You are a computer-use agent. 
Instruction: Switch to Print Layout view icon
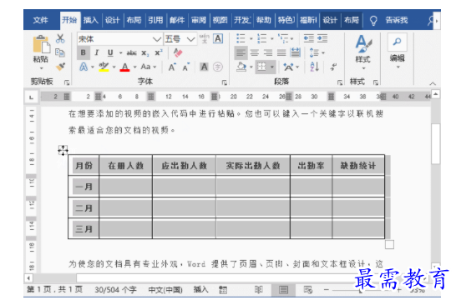tap(283, 290)
